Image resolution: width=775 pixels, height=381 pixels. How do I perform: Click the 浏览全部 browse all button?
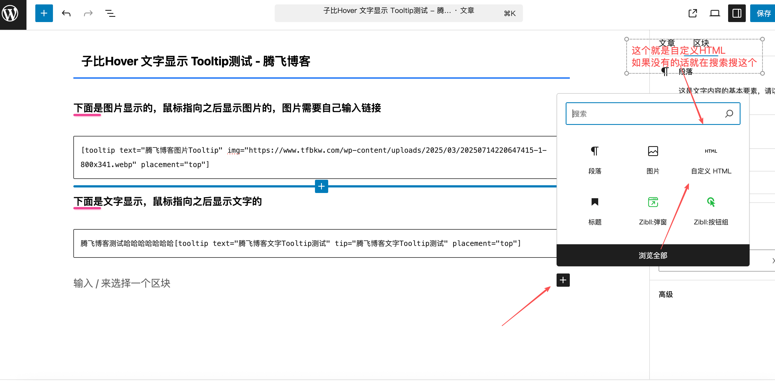(x=653, y=255)
